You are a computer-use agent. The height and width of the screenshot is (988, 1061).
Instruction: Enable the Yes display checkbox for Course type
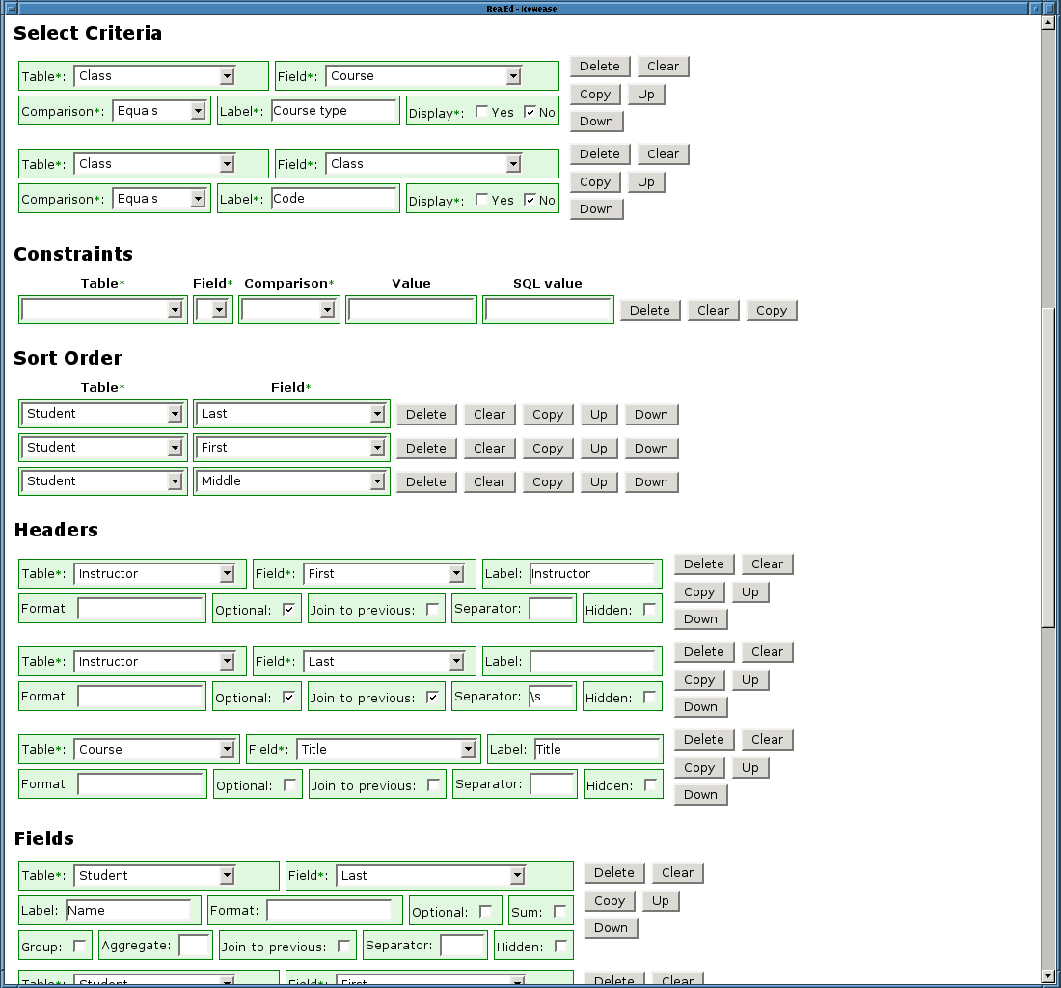[x=481, y=112]
